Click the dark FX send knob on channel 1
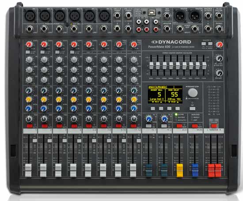Image resolution: width=243 pixels, height=201 pixels. (29, 90)
